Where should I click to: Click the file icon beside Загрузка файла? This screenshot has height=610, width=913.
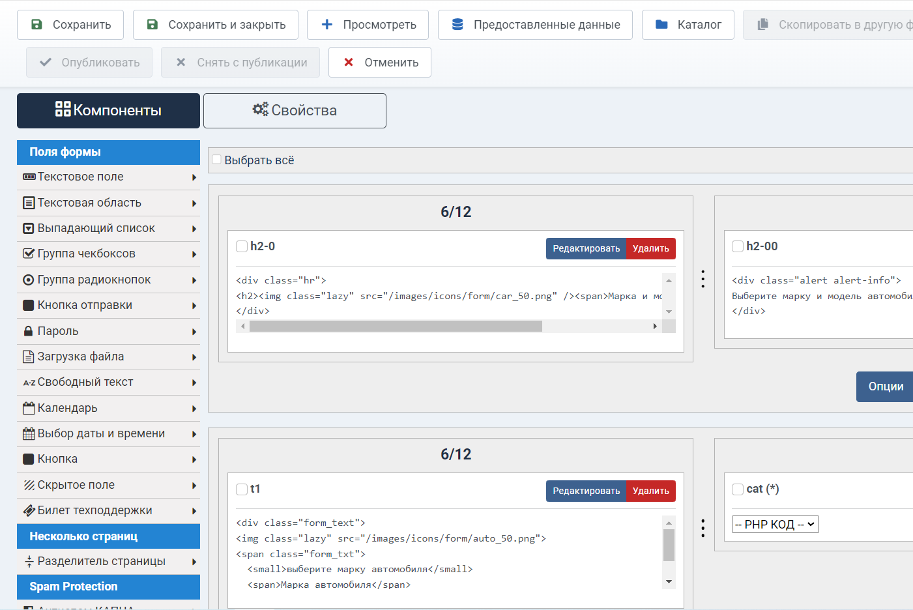pos(29,356)
